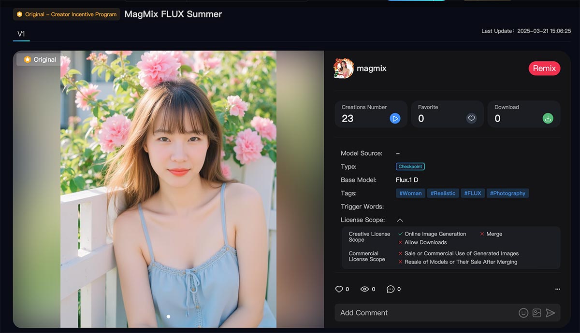Click the heart icon in the Favorite box

(x=471, y=118)
